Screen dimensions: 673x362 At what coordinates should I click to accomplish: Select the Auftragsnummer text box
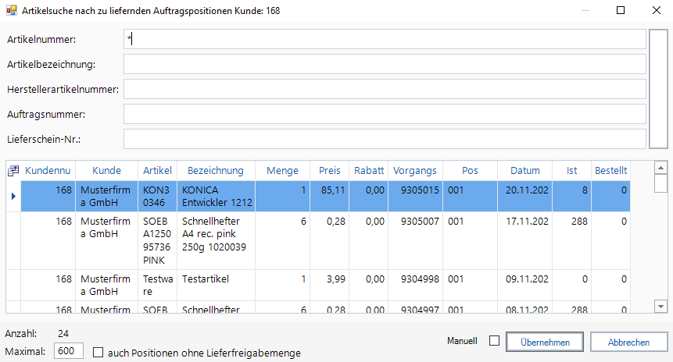pyautogui.click(x=384, y=114)
